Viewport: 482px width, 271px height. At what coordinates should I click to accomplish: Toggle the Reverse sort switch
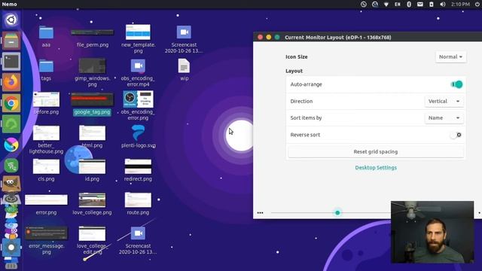(456, 135)
